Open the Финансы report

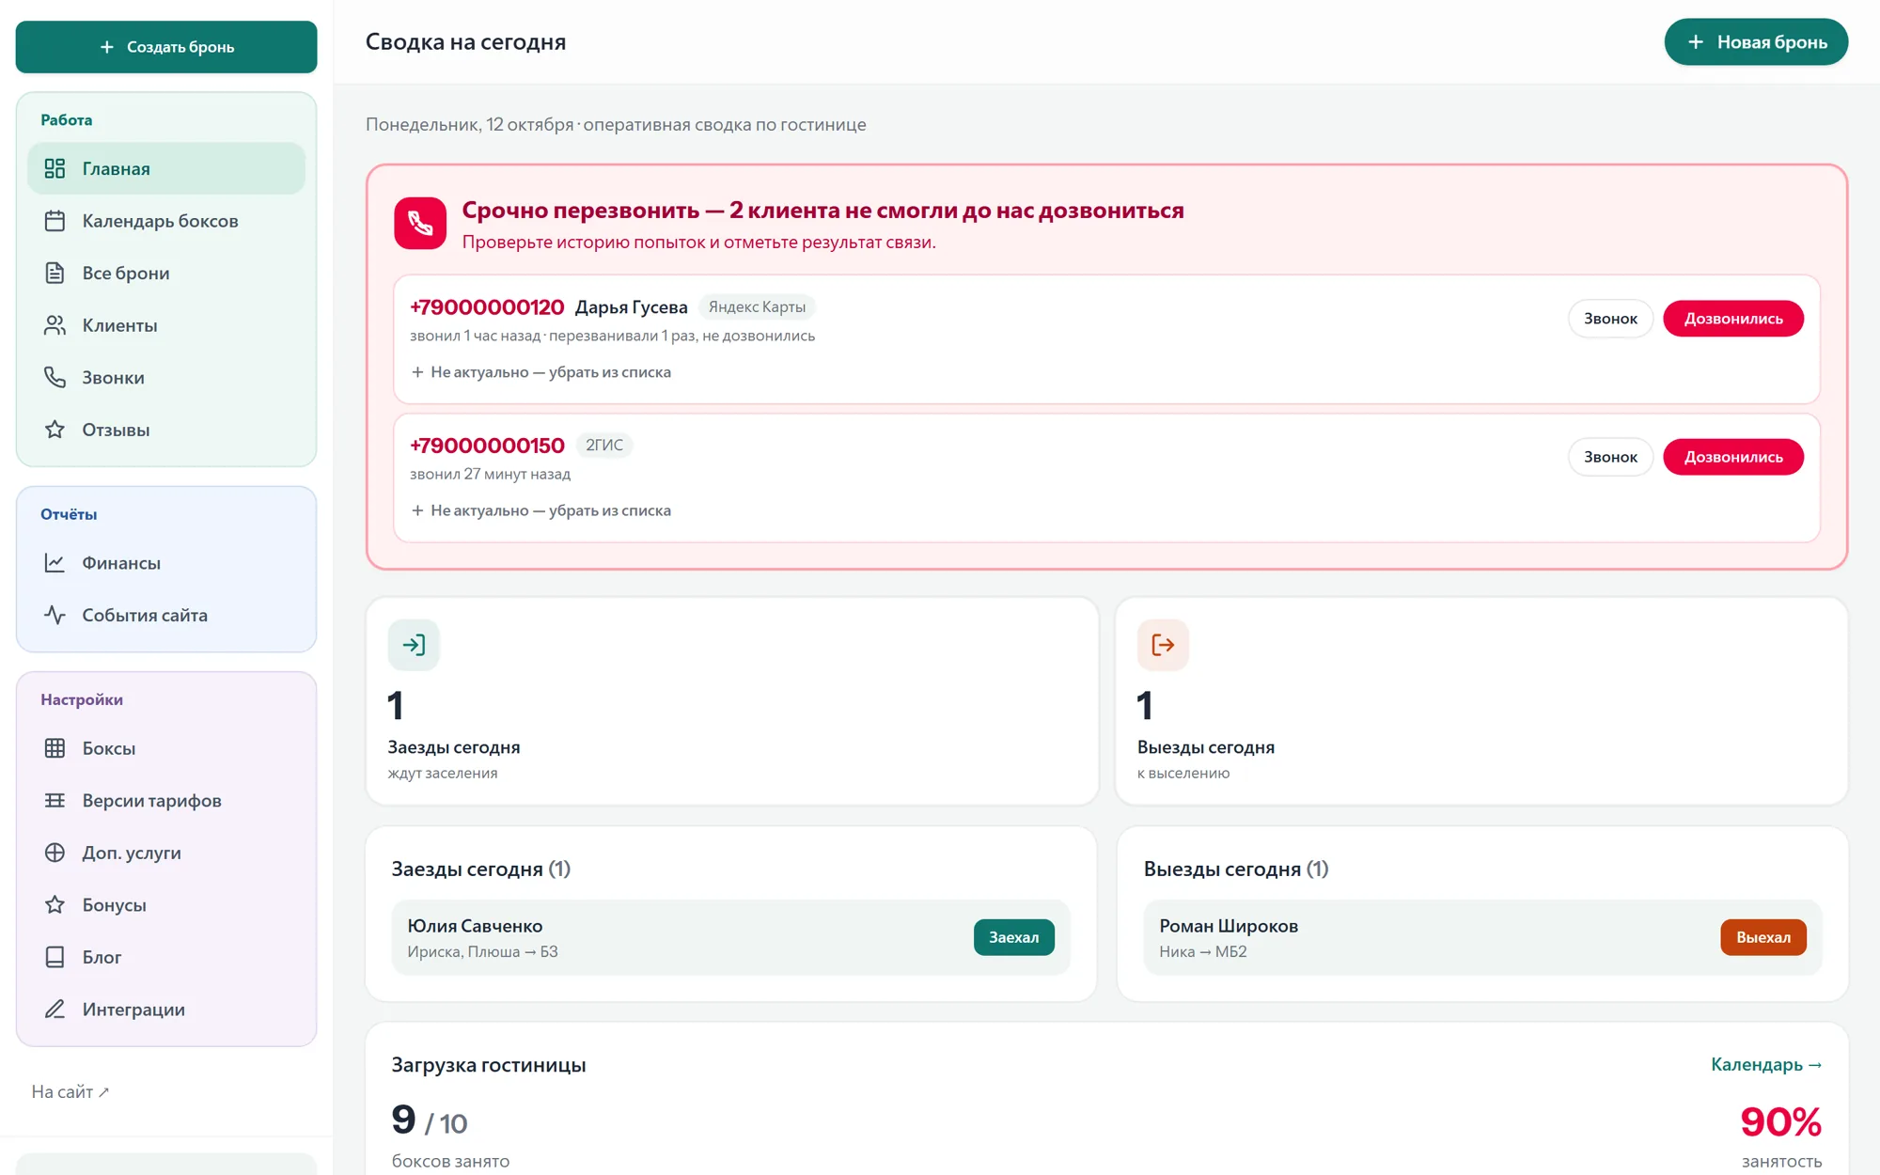[166, 563]
